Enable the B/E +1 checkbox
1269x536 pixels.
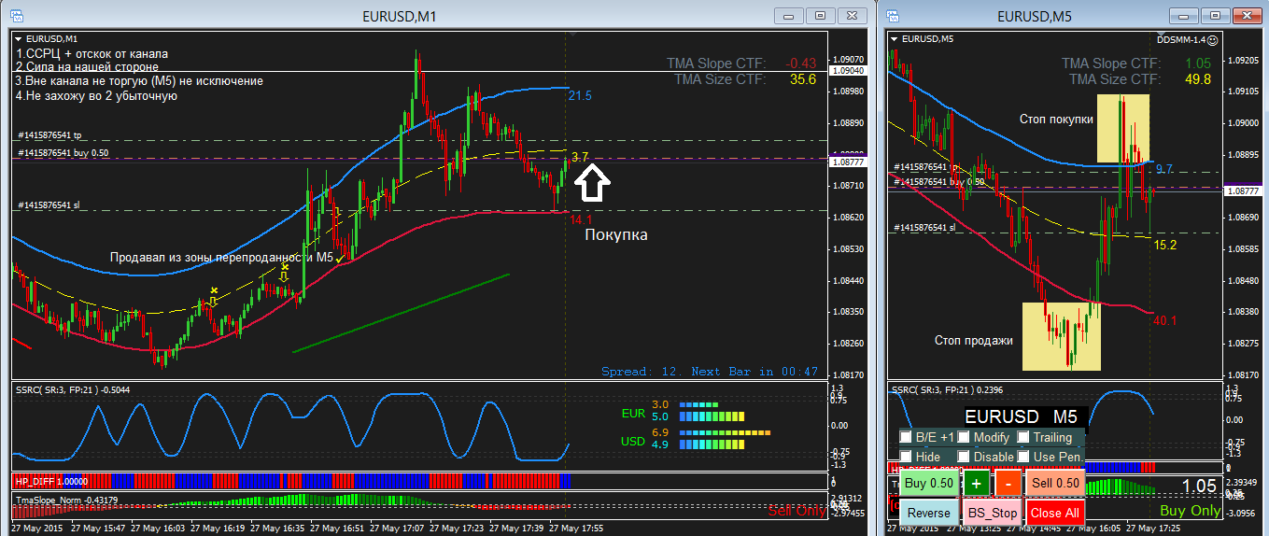tap(905, 437)
